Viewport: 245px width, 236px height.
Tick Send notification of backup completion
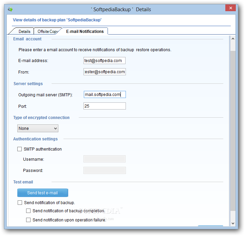click(x=28, y=211)
